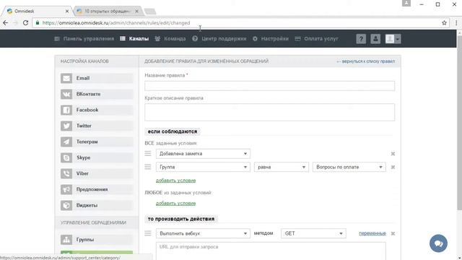Click the page vertical scrollbar
Image resolution: width=462 pixels, height=260 pixels.
point(459,123)
